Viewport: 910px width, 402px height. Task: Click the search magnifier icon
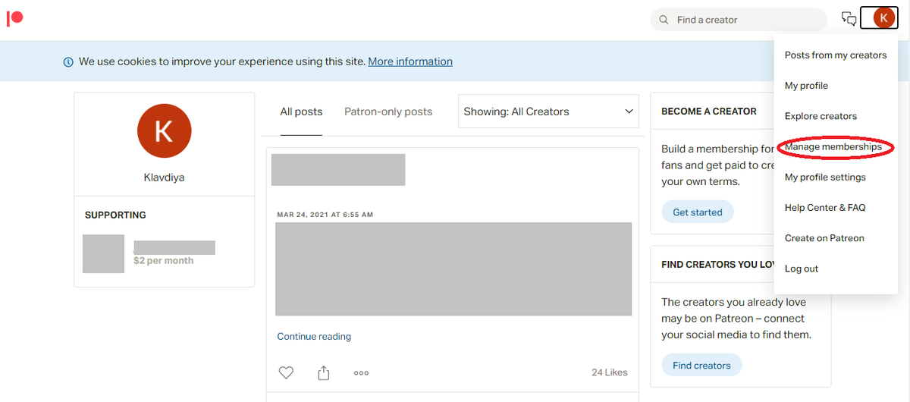pyautogui.click(x=664, y=20)
